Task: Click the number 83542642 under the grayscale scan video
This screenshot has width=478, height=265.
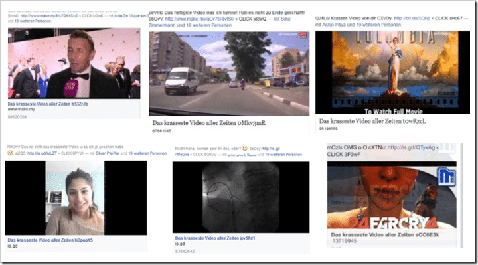Action: click(x=185, y=252)
